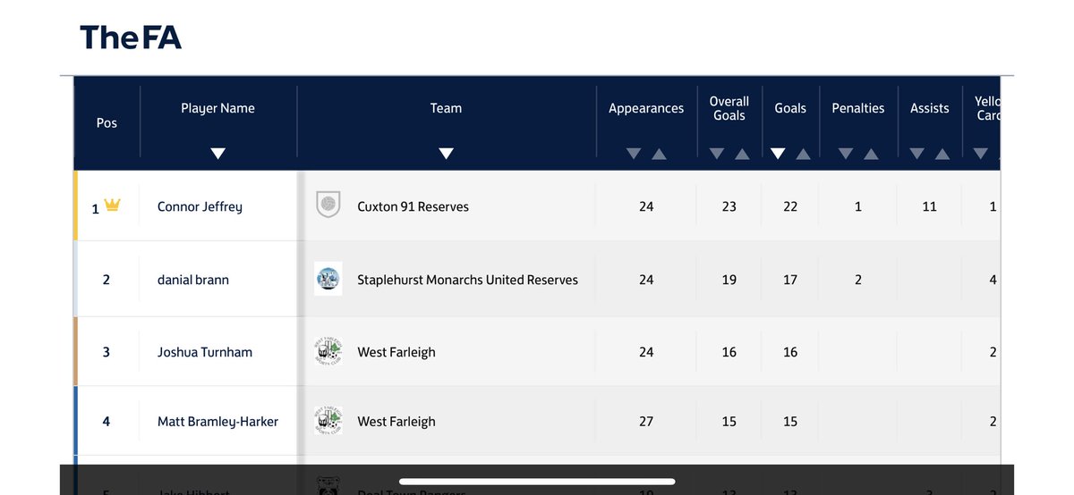Select Joshua Turnham appearances value 24

tap(646, 352)
